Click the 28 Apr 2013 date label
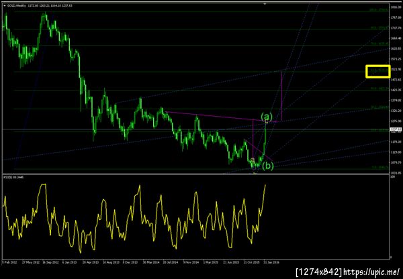403x279 pixels. (x=91, y=263)
